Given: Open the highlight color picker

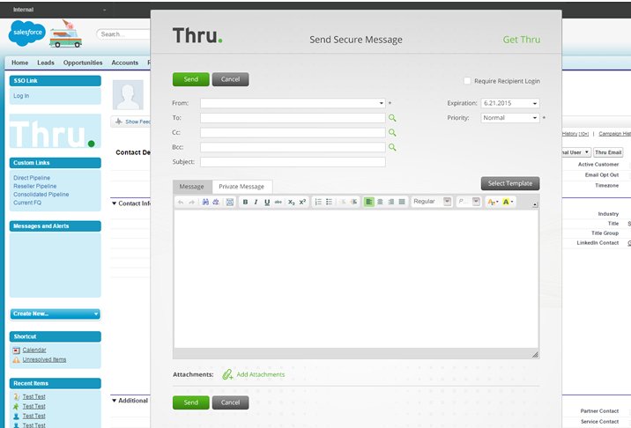Looking at the screenshot, I should pos(508,202).
